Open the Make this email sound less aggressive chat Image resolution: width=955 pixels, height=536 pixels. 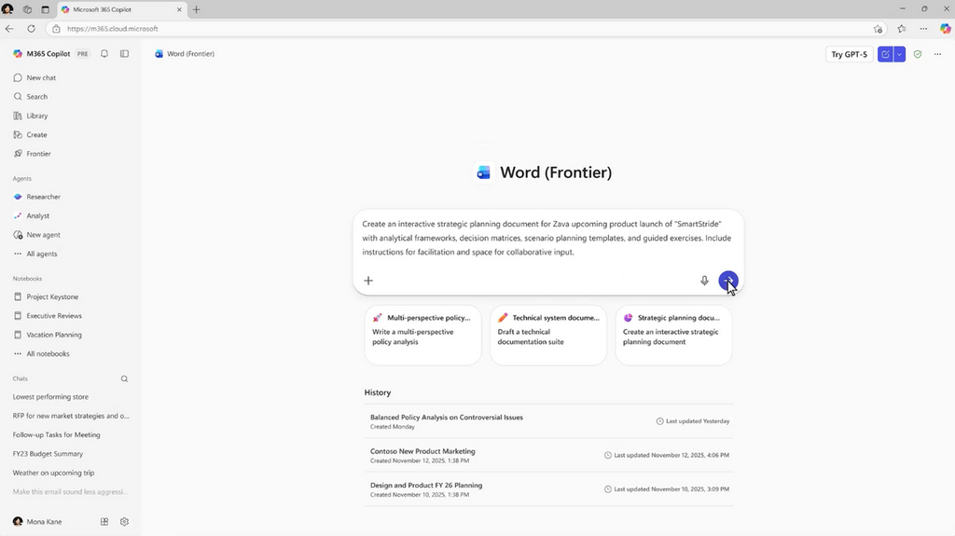click(70, 491)
